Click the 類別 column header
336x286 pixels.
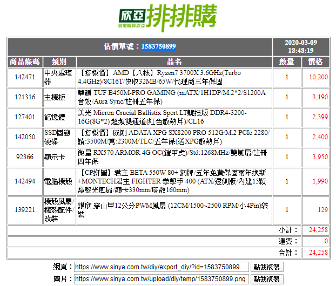click(59, 62)
